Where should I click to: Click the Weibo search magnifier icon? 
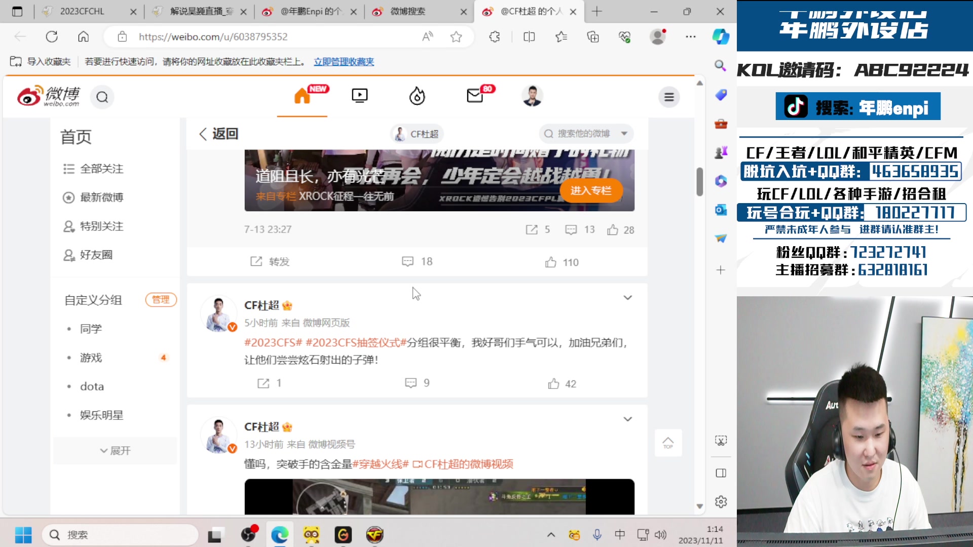coord(102,97)
